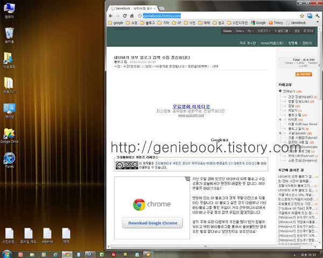The image size is (323, 258).
Task: Open the '사진' bookmarks folder
Action: (189, 23)
